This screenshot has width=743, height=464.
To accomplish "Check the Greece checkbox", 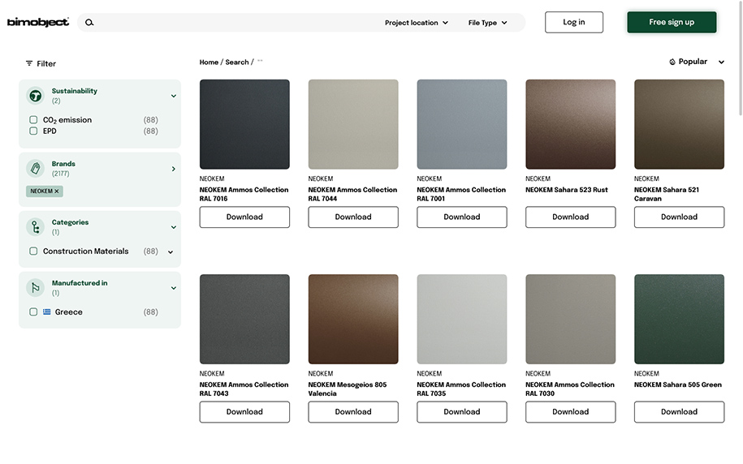I will tap(33, 312).
